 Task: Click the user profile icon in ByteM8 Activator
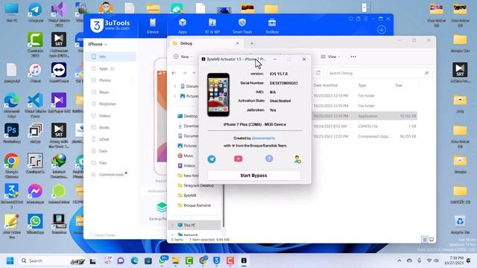pos(297,159)
